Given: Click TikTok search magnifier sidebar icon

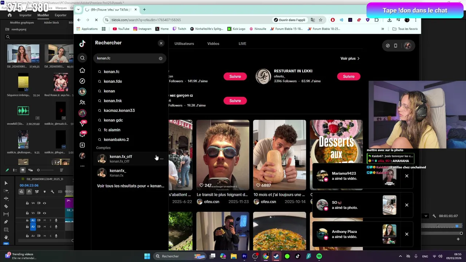Looking at the screenshot, I should (x=82, y=58).
